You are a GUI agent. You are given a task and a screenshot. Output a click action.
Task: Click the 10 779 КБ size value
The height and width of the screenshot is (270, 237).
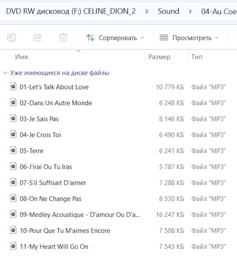(170, 87)
